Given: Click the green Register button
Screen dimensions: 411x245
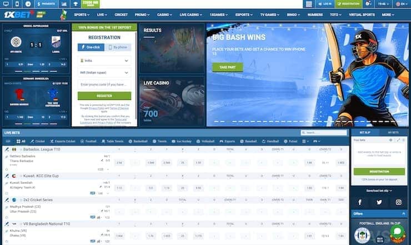Looking at the screenshot, I should (104, 96).
